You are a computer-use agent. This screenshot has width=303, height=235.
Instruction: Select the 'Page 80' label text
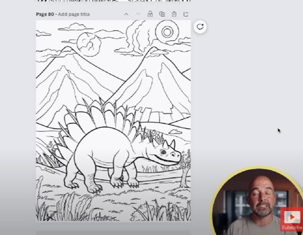(x=45, y=15)
